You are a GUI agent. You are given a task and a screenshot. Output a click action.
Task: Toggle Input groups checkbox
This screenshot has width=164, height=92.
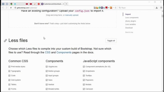47,76
